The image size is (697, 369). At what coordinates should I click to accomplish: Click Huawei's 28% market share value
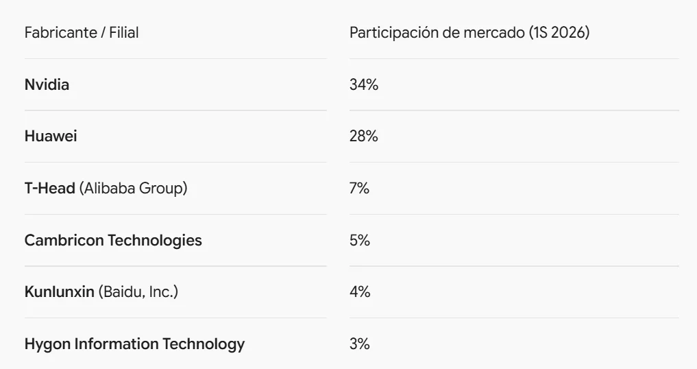click(x=364, y=136)
